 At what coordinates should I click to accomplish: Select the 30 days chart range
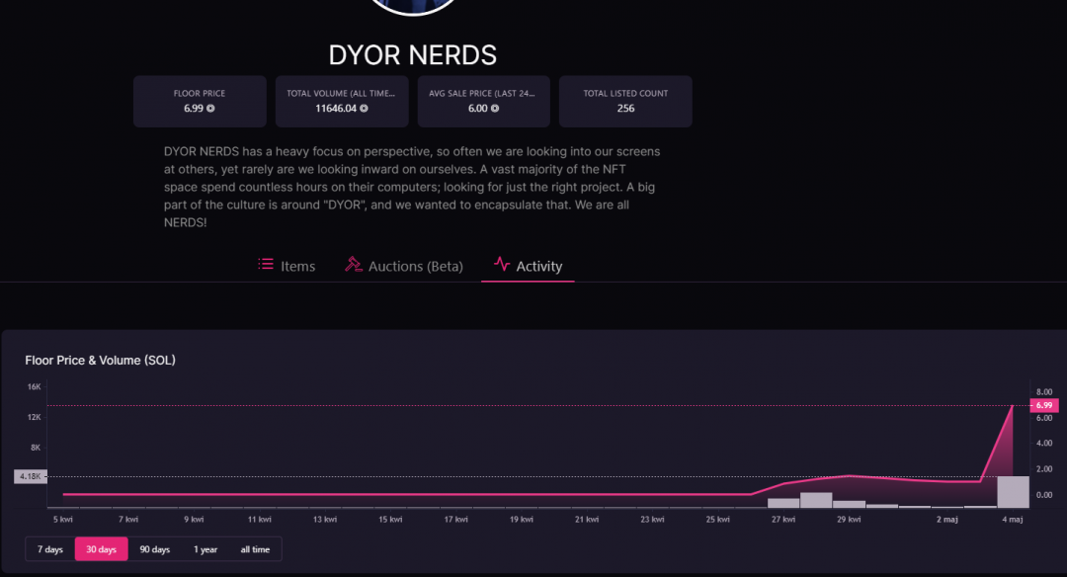coord(102,549)
